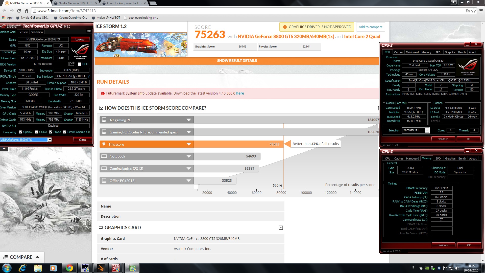Screen dimensions: 485x273
Task: Follow the 'here' SystemInfo download link
Action: pos(240,93)
